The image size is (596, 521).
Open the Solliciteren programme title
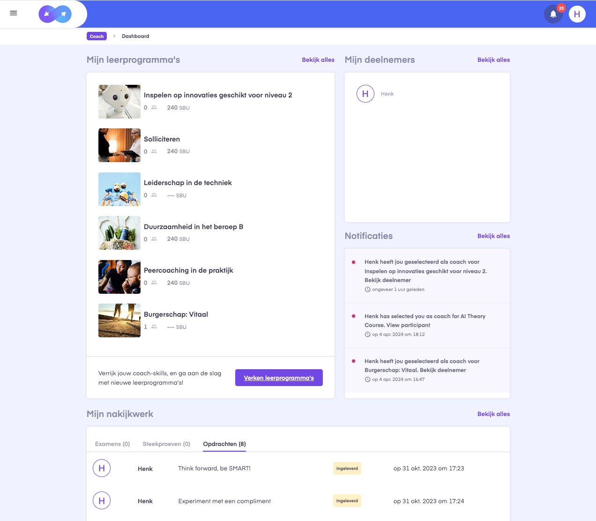pos(162,139)
